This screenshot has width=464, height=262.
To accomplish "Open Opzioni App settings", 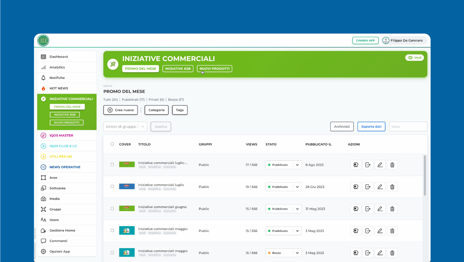I will 67,252.
